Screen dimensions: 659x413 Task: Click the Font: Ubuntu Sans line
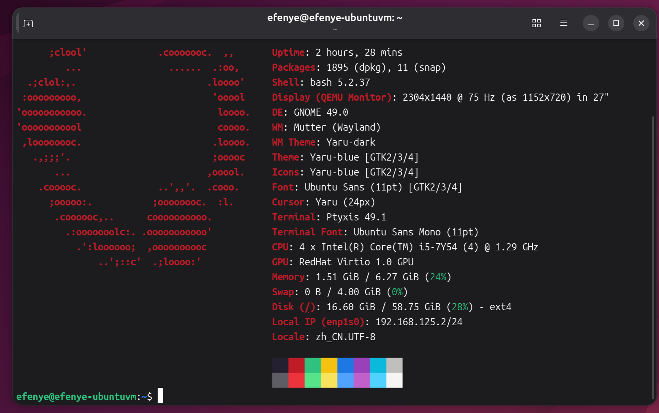point(367,187)
